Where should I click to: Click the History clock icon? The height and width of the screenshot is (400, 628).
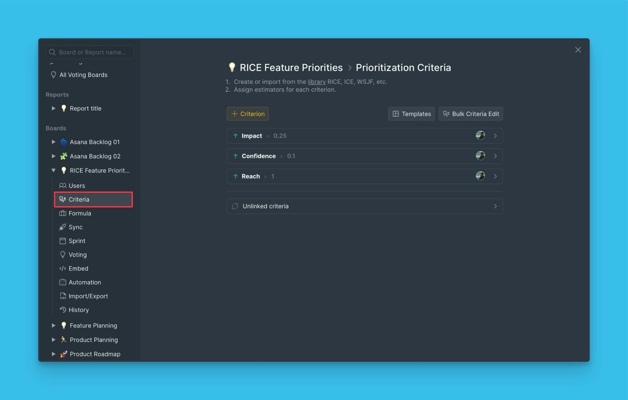coord(62,310)
